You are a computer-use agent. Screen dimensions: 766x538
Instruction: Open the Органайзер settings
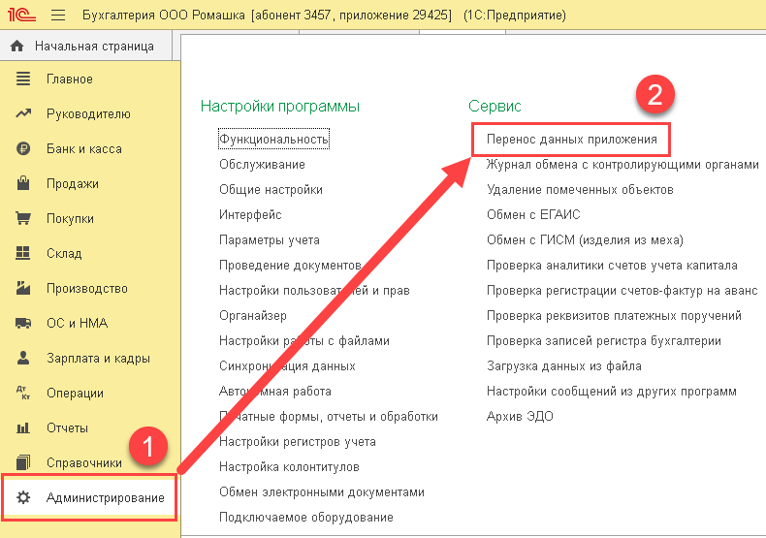(x=252, y=316)
